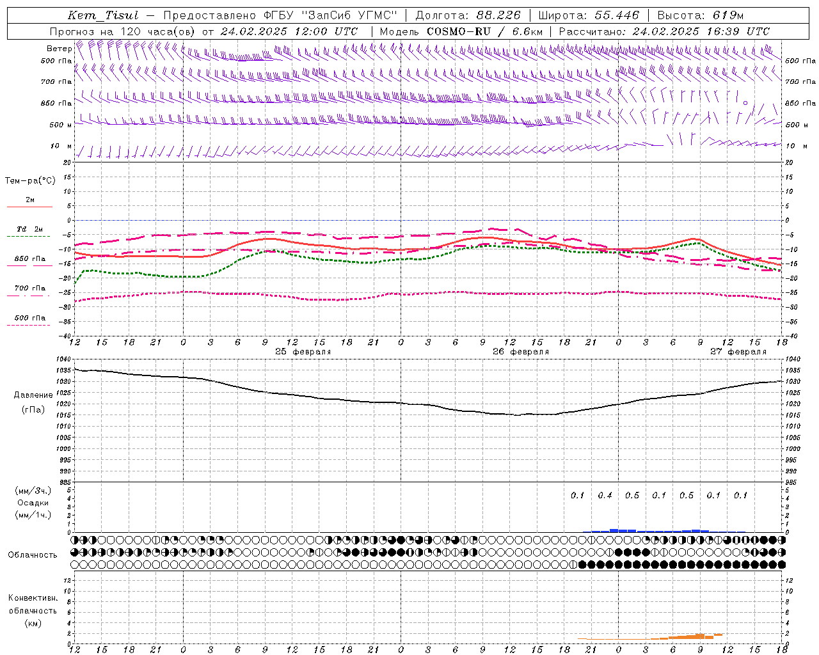Screen dimensions: 819x655
Task: Click the Тем-ра(°C) temperature panel label
Action: pyautogui.click(x=30, y=181)
